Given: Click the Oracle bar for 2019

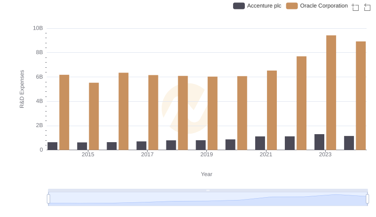Looking at the screenshot, I should (x=212, y=113).
